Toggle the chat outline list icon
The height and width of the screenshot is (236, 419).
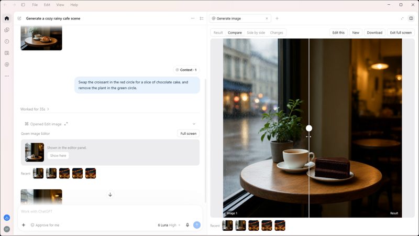tap(202, 18)
